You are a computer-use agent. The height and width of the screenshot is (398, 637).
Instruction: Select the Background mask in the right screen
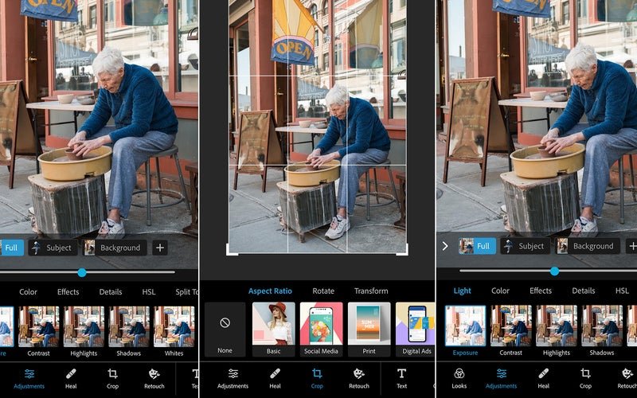[x=588, y=246]
